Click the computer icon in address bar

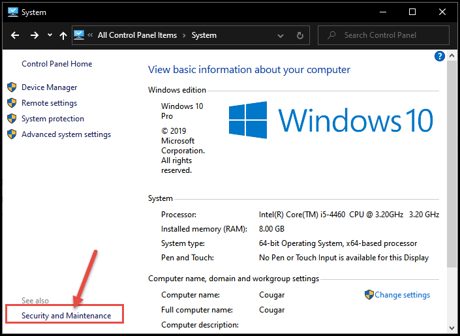click(79, 35)
